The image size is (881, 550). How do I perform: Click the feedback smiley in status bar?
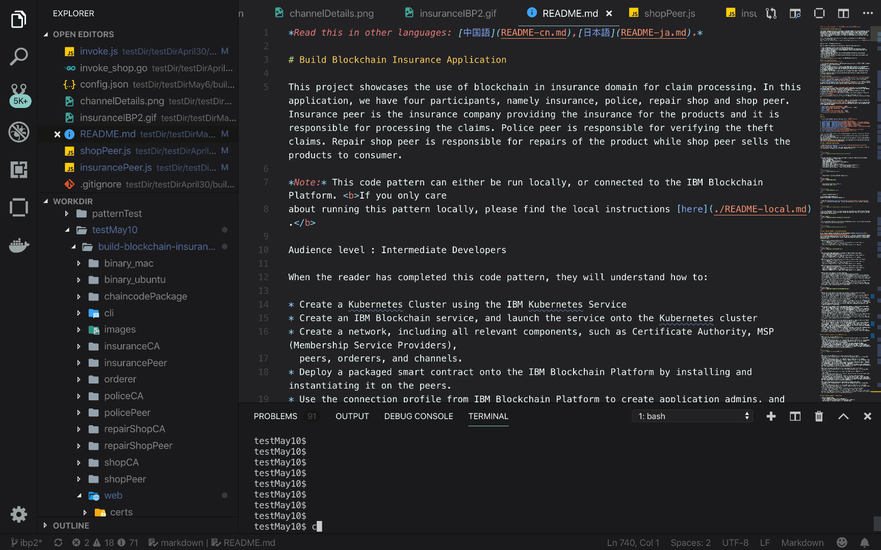pyautogui.click(x=842, y=543)
